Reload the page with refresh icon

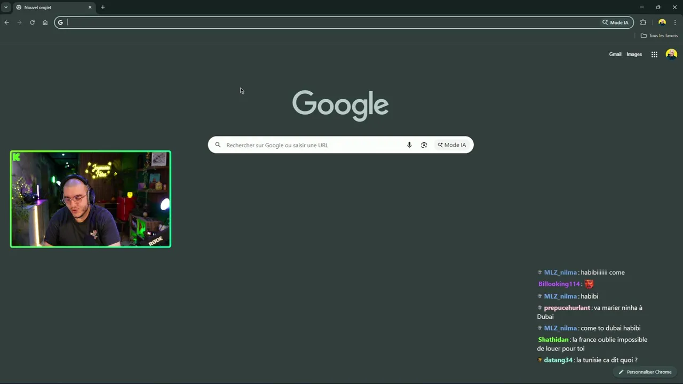point(32,22)
